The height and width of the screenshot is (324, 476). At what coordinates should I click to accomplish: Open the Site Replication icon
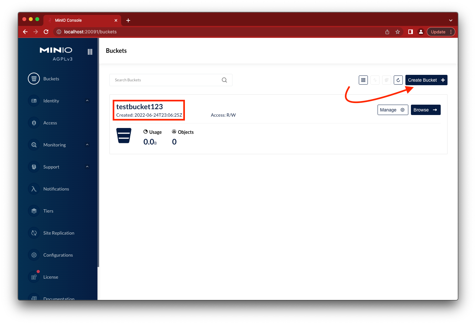tap(34, 233)
